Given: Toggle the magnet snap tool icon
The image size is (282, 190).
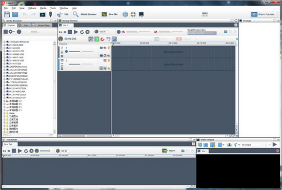Looking at the screenshot, I should click(x=103, y=39).
